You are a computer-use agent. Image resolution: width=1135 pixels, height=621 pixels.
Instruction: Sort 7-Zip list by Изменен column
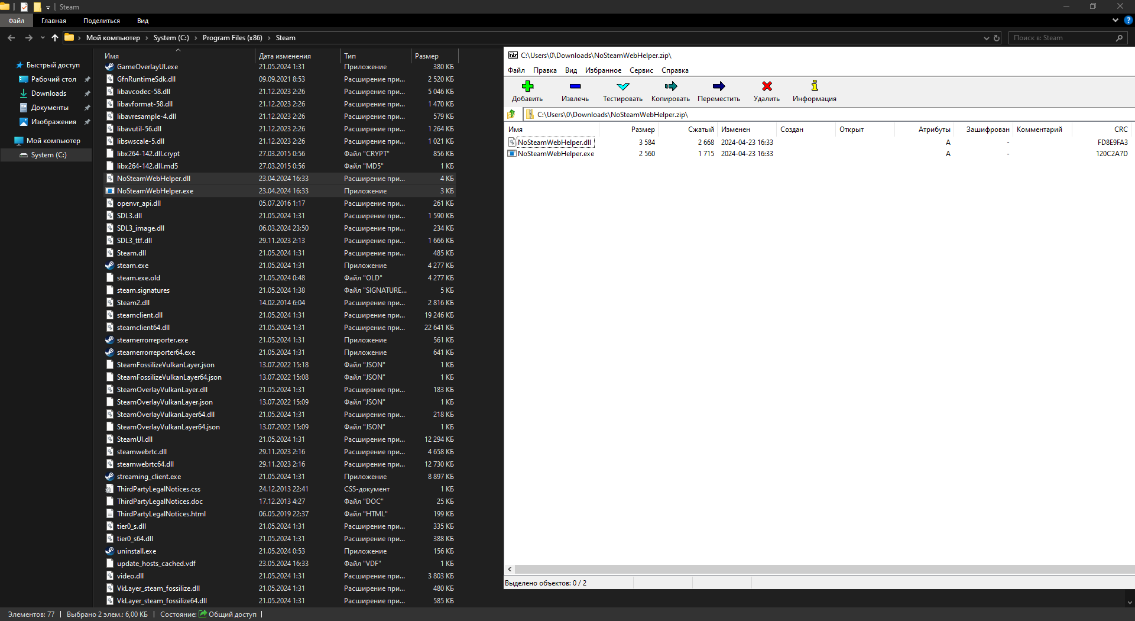(746, 130)
